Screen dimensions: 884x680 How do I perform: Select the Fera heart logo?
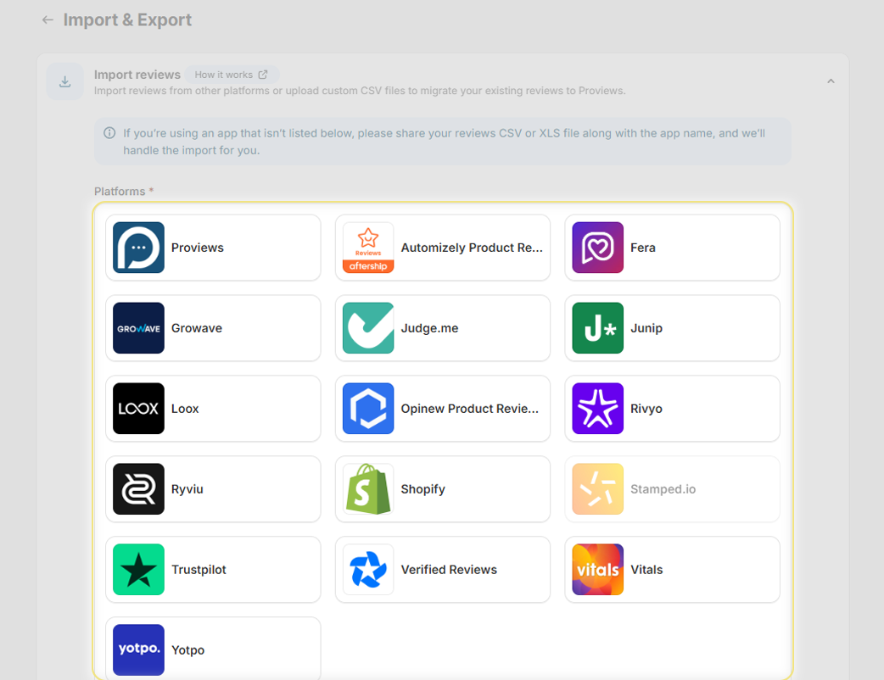pos(596,247)
